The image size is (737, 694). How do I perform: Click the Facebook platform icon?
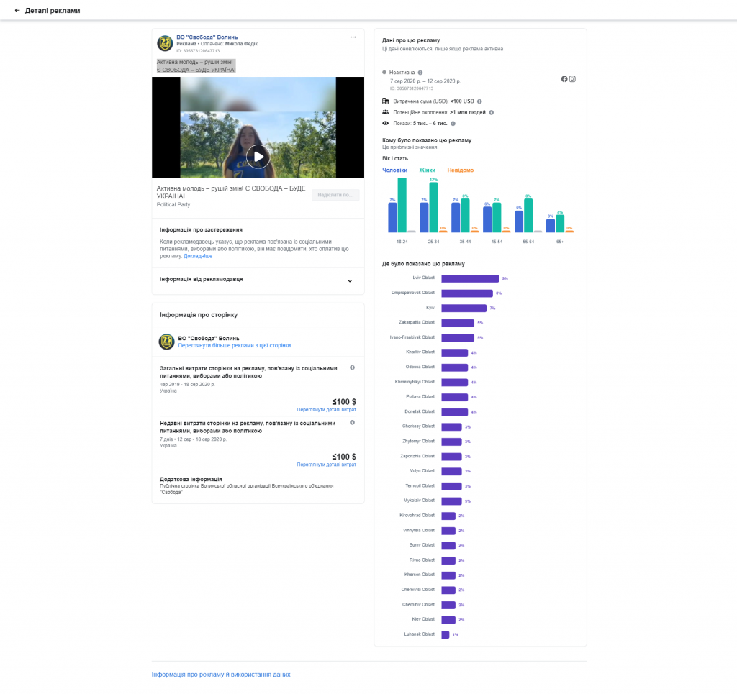tap(564, 79)
